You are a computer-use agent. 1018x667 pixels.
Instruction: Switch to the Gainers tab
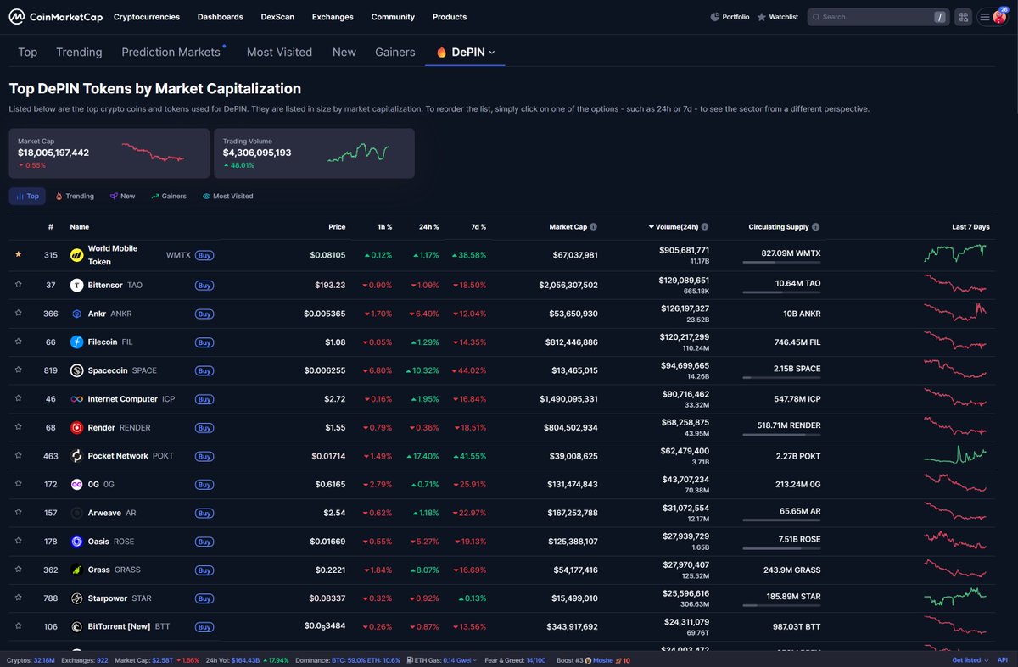(x=394, y=52)
